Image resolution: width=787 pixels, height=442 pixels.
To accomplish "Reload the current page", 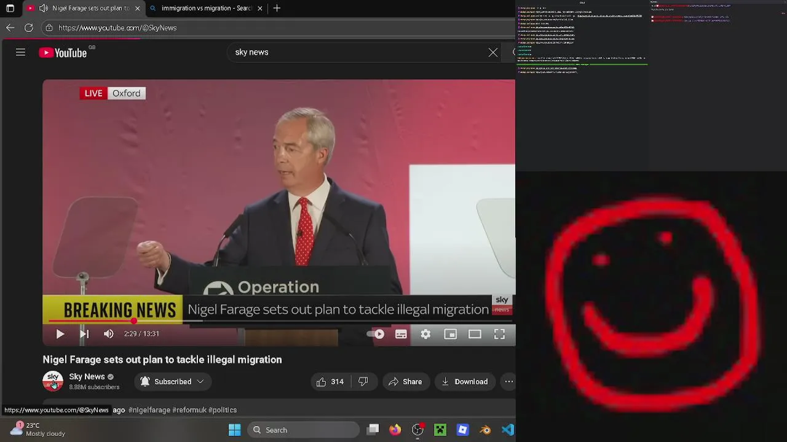I will pos(28,28).
